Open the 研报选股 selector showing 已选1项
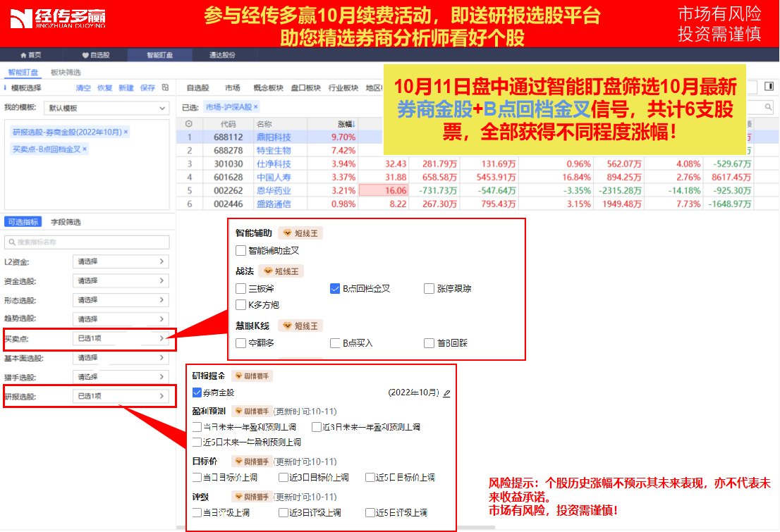This screenshot has width=780, height=532. 121,396
